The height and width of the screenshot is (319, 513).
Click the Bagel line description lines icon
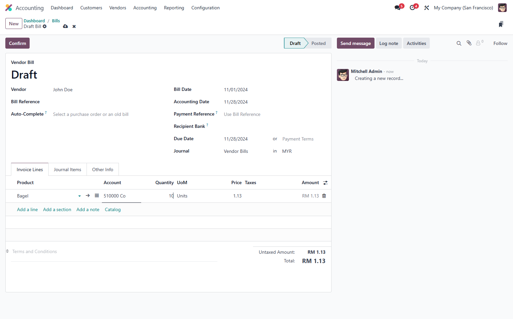click(x=97, y=195)
